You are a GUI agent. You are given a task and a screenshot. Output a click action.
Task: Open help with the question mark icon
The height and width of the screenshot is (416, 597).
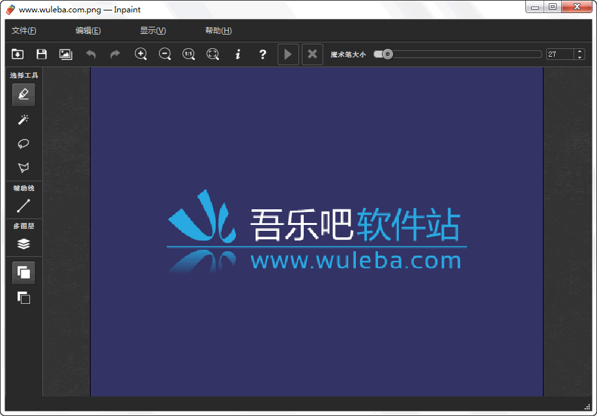pyautogui.click(x=263, y=54)
